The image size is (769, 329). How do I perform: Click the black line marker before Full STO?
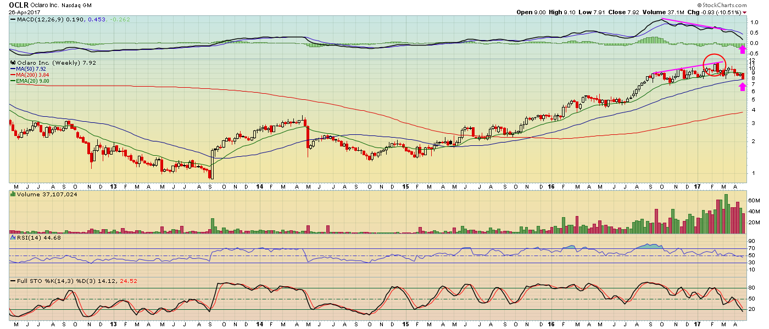13,281
